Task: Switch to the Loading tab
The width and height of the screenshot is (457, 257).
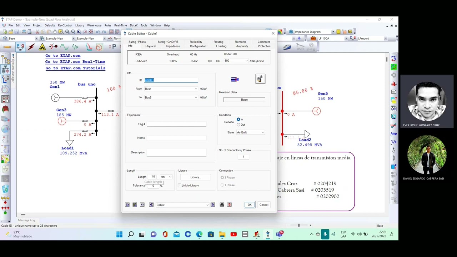Action: (x=221, y=46)
